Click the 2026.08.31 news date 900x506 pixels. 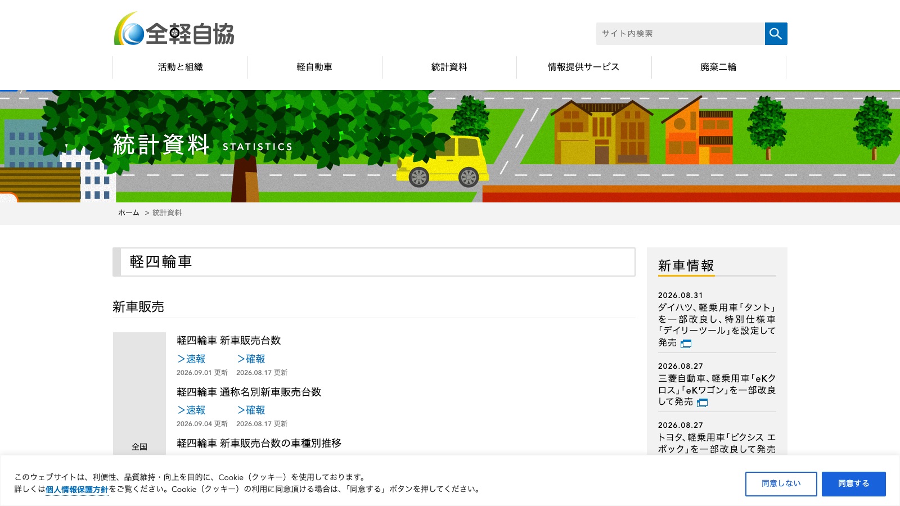pyautogui.click(x=681, y=295)
